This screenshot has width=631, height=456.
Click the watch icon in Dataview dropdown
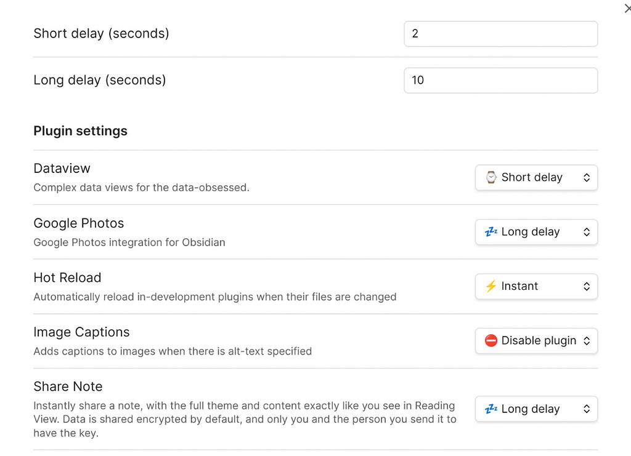click(x=491, y=177)
